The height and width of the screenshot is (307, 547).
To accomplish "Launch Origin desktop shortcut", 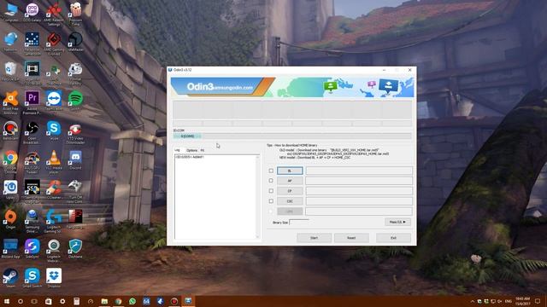I will pos(10,220).
